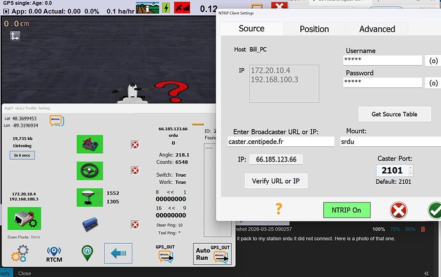Open the field menu icon in top bar
The image size is (441, 277).
tap(148, 8)
